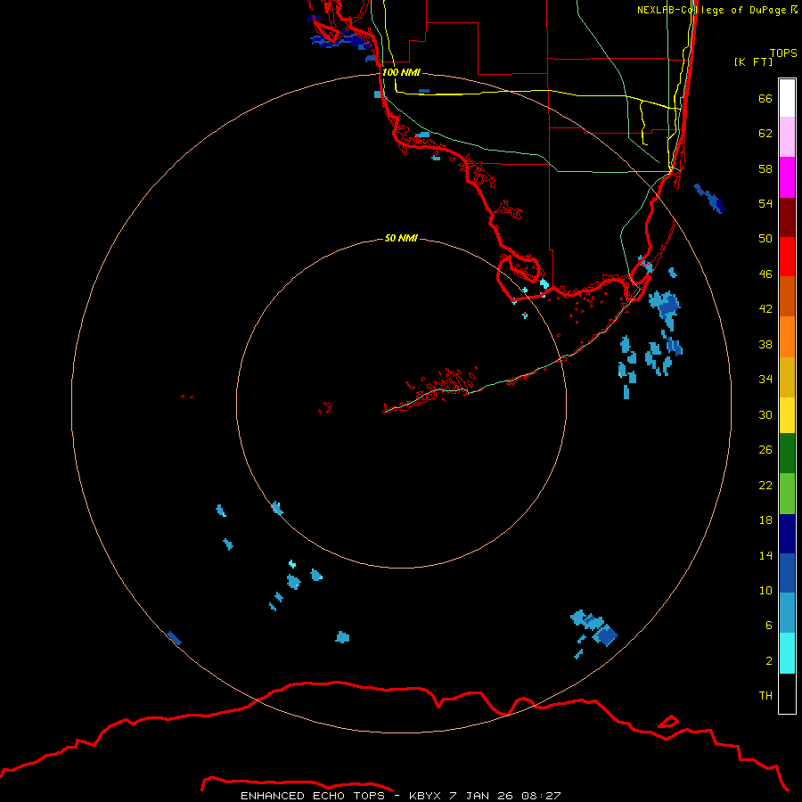Viewport: 802px width, 802px height.
Task: Click the "2" legend value
Action: (x=768, y=661)
